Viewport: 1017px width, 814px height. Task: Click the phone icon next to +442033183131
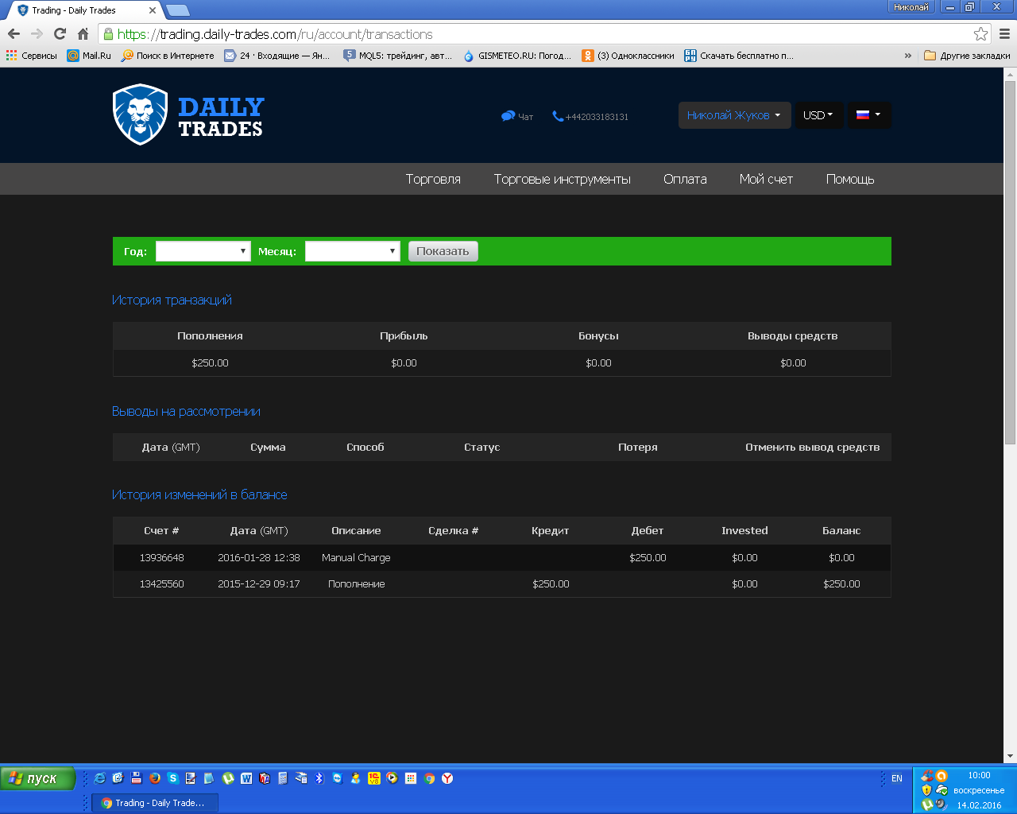pos(558,116)
